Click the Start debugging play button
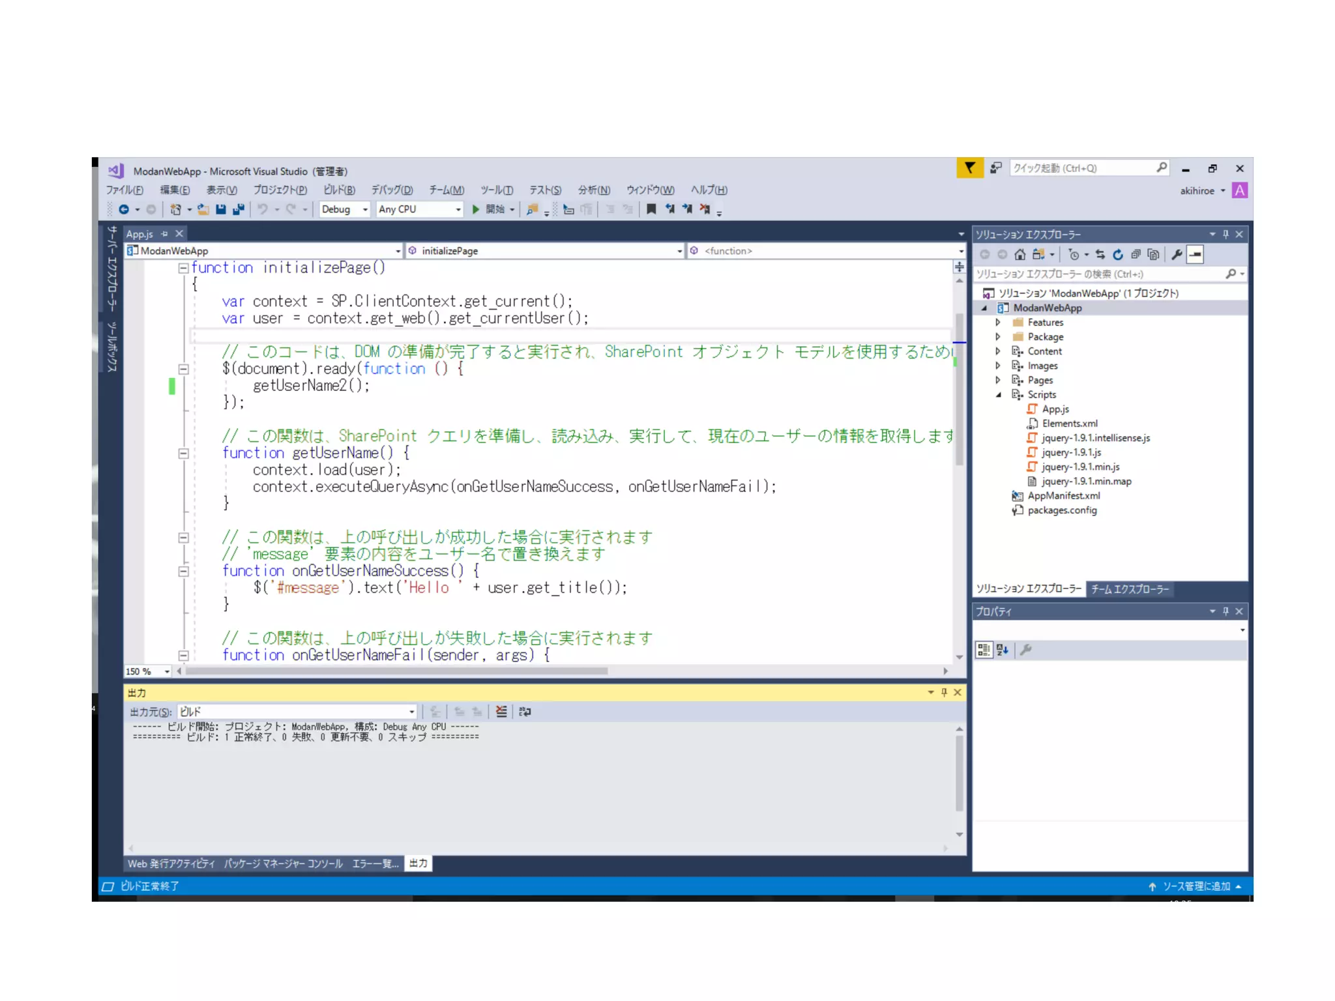1335x1001 pixels. [476, 209]
